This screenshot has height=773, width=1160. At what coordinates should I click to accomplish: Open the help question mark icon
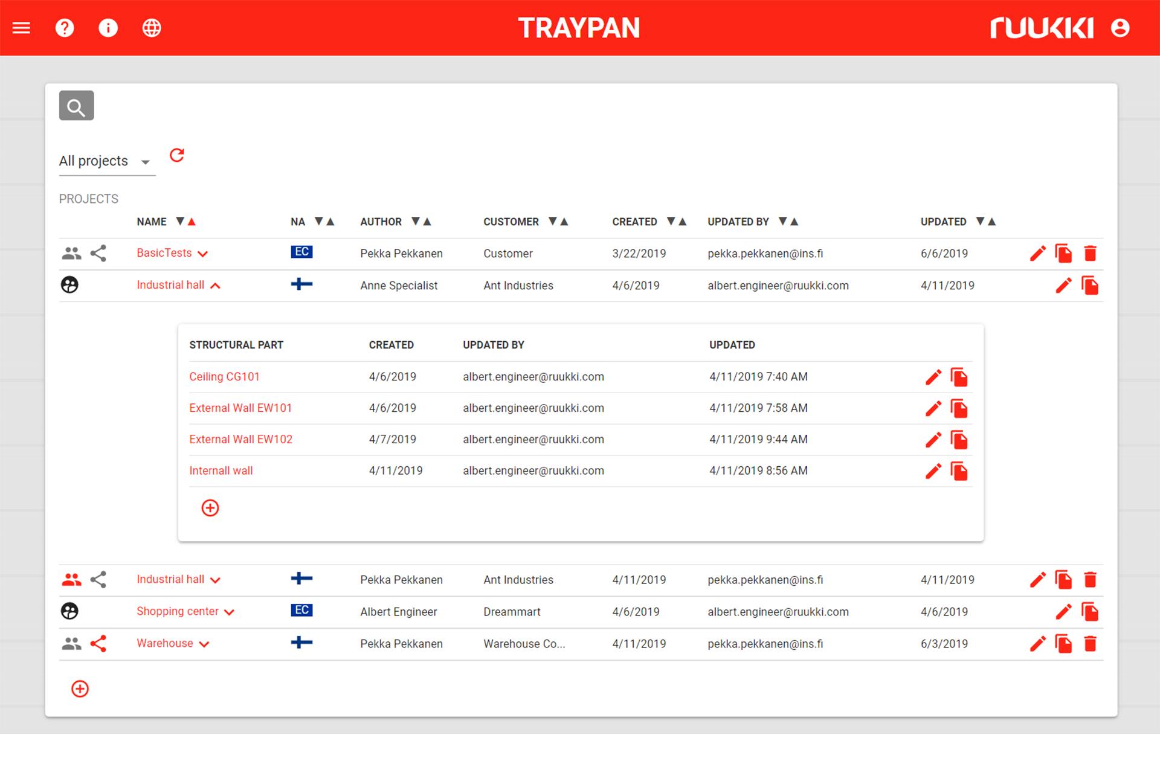point(65,28)
